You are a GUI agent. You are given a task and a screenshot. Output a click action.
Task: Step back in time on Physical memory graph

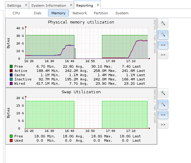tap(163, 45)
